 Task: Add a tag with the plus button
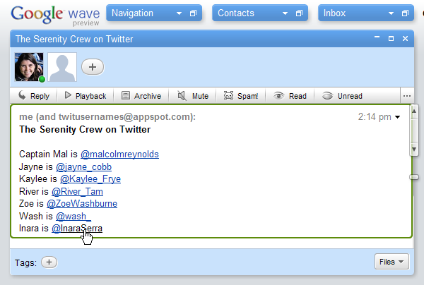point(49,262)
